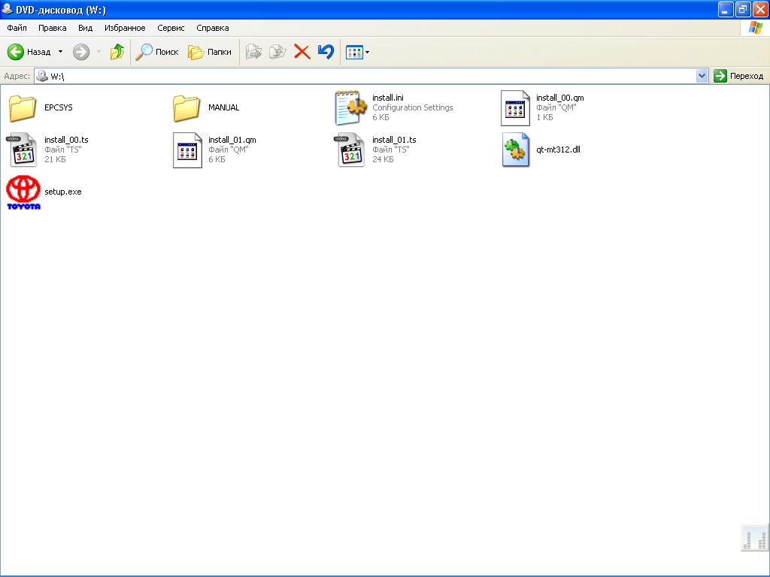
Task: Open the Избранное menu
Action: click(x=125, y=28)
